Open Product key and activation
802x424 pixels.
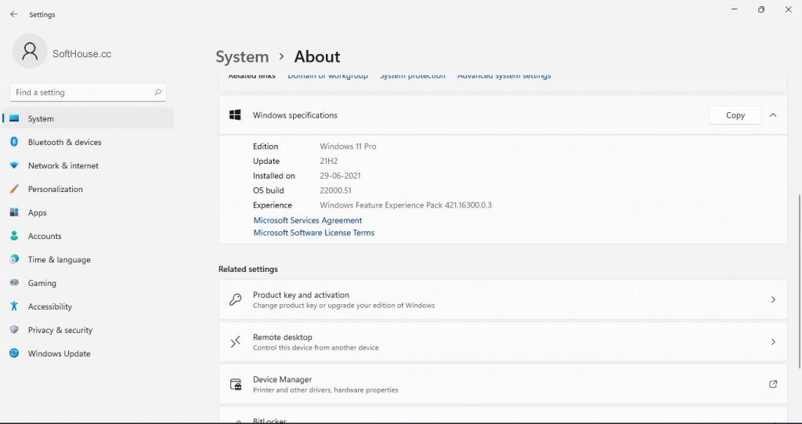503,299
